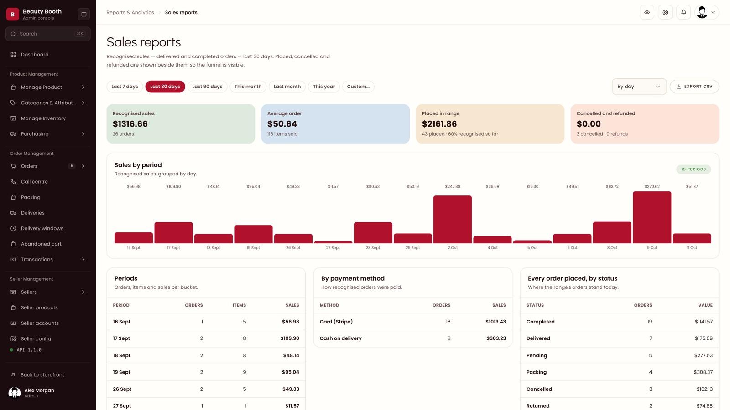Click the Seller products icon
Image resolution: width=730 pixels, height=410 pixels.
(x=13, y=307)
